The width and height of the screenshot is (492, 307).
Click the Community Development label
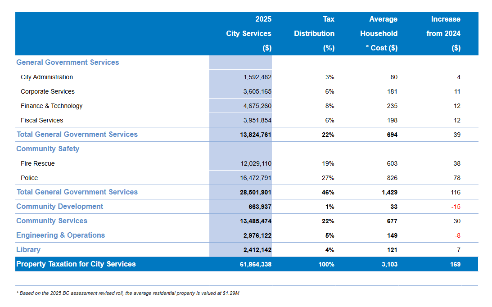[x=59, y=207]
